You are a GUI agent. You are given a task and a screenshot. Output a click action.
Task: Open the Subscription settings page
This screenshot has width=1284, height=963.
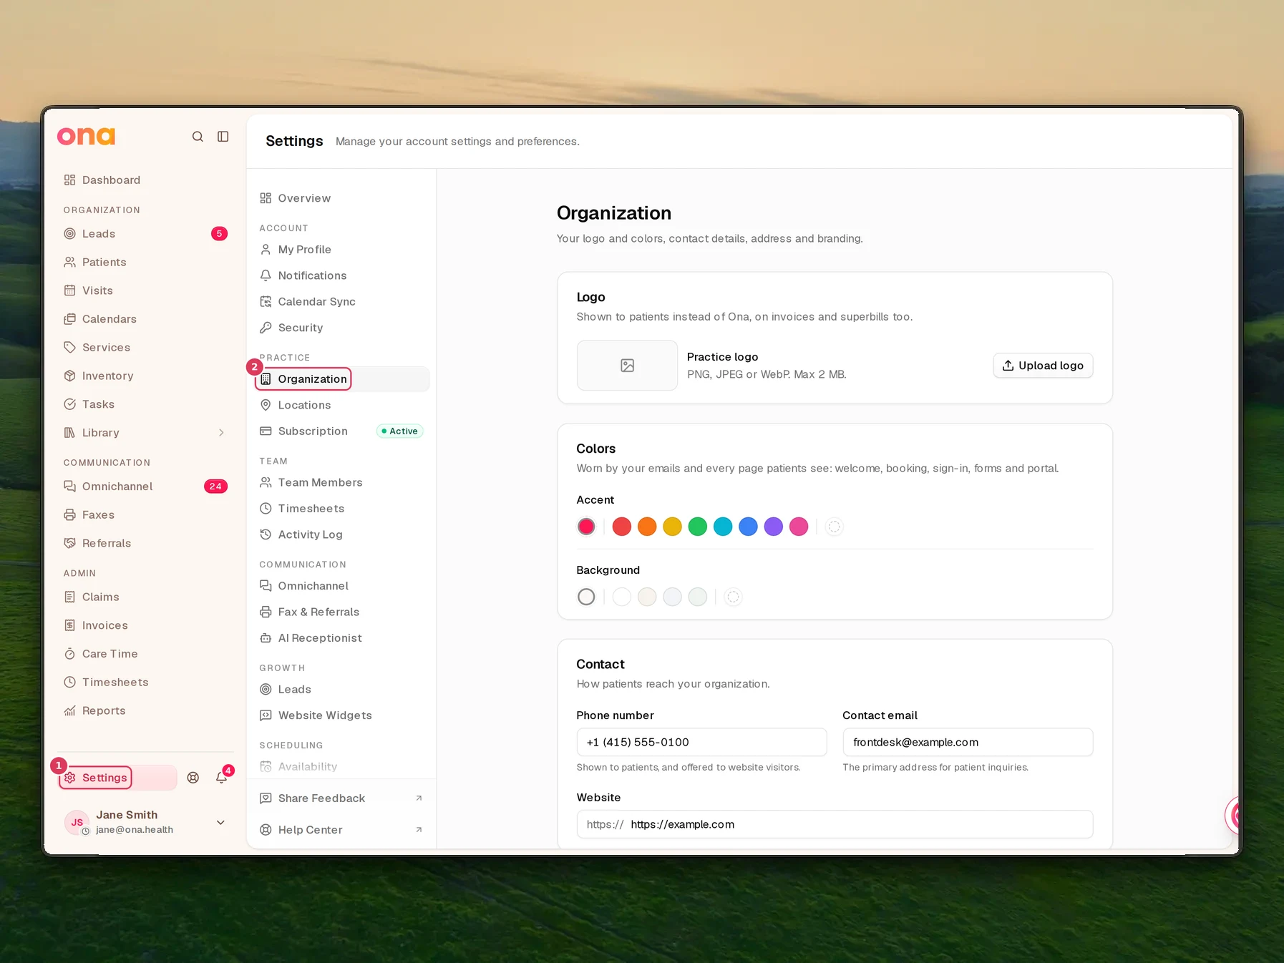(x=342, y=431)
